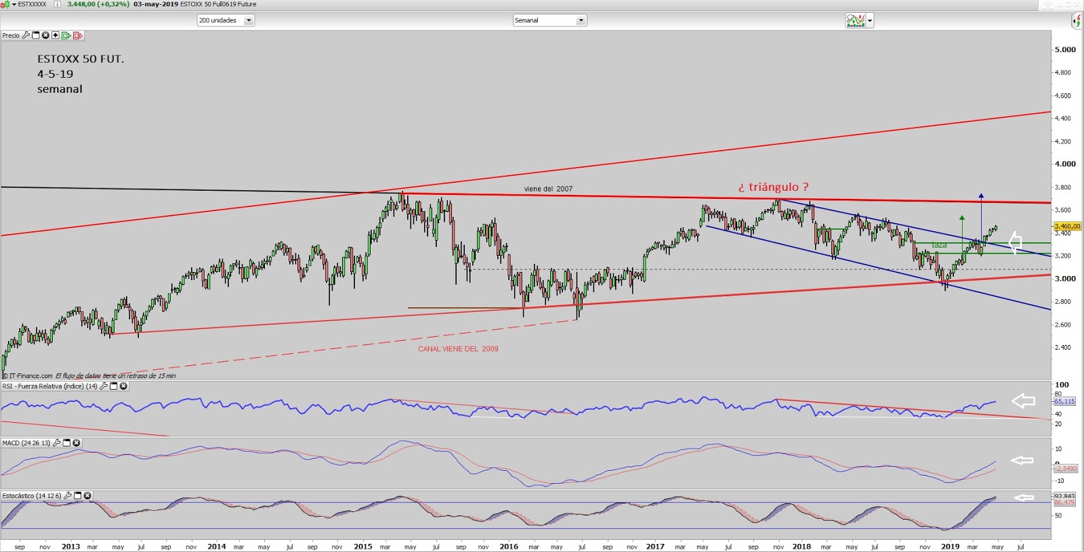Maximize the MACD indicator panel
This screenshot has width=1084, height=552.
67,443
